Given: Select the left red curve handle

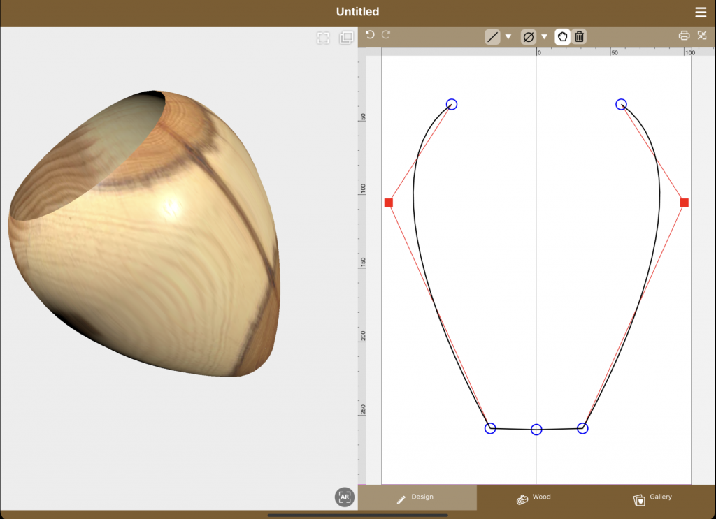Looking at the screenshot, I should pyautogui.click(x=389, y=203).
